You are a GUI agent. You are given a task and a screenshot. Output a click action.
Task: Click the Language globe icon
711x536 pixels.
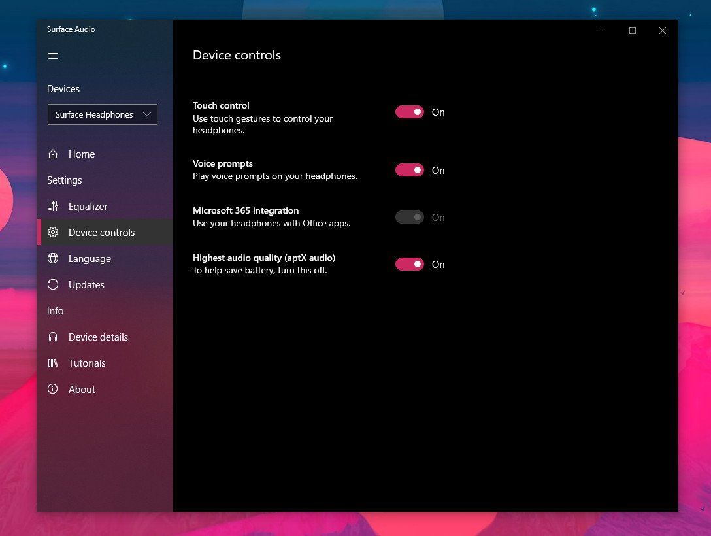pyautogui.click(x=53, y=258)
